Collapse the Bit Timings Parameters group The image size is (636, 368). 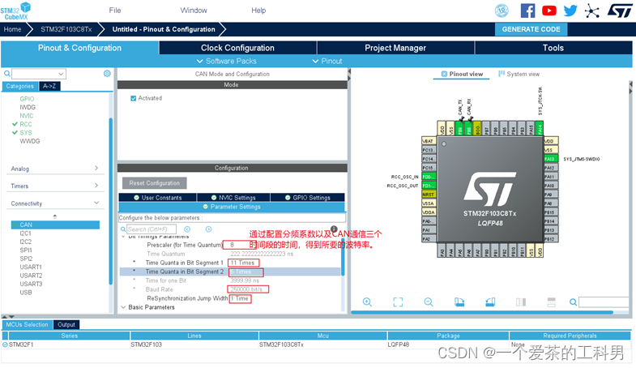123,237
